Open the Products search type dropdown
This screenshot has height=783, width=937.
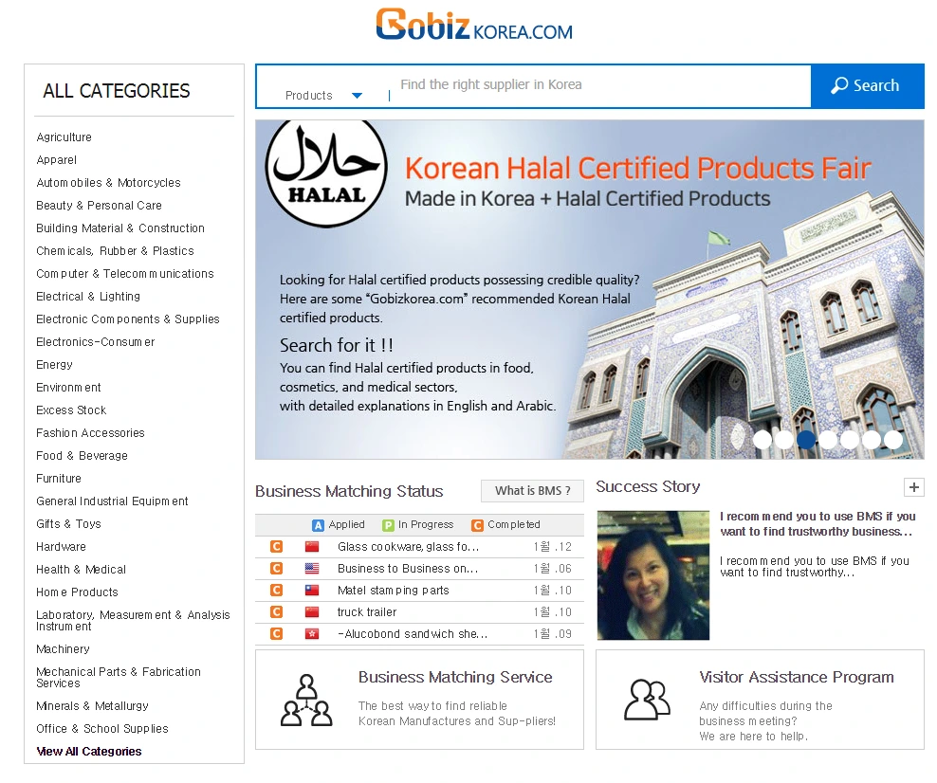pos(324,96)
